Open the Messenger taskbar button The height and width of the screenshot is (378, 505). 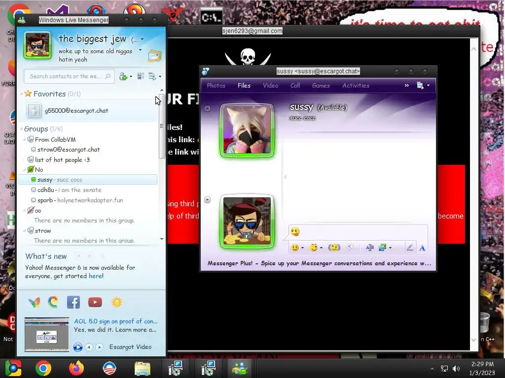click(240, 368)
